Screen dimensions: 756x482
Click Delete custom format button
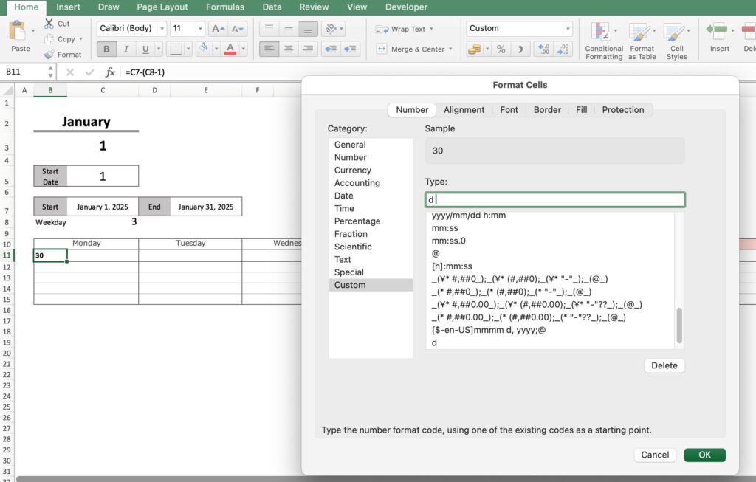[x=664, y=366]
